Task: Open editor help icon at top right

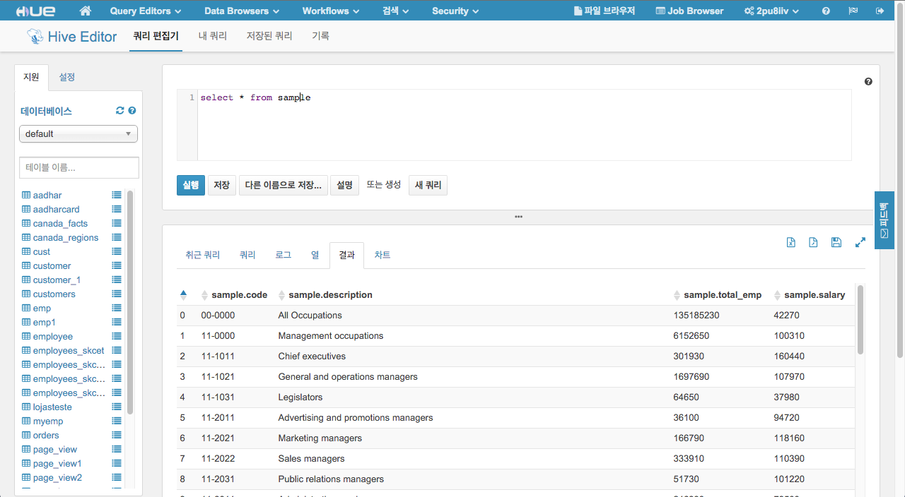Action: tap(868, 81)
